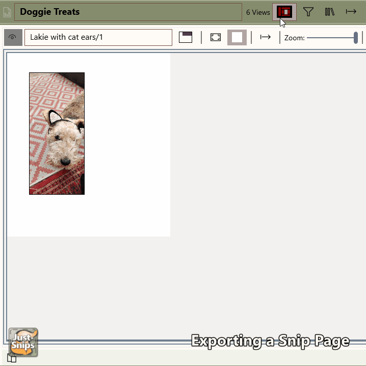This screenshot has width=366, height=366.
Task: Click the 'Lakie with cat ears/1' name field
Action: click(98, 37)
